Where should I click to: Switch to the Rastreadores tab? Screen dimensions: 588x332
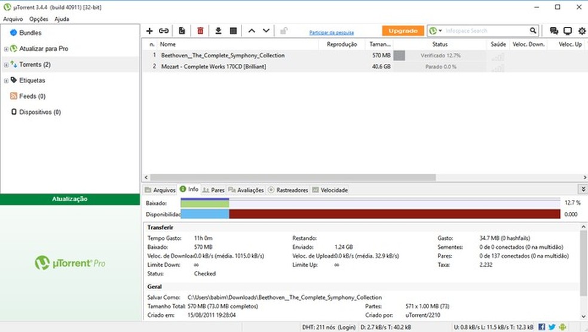pos(288,190)
